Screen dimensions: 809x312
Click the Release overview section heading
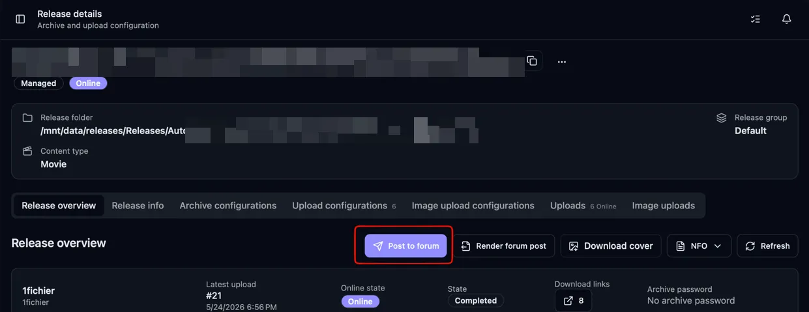pos(59,243)
